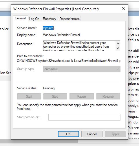Viewport: 139px width, 146px height.
Task: Click the Apply button
Action: pyautogui.click(x=115, y=134)
